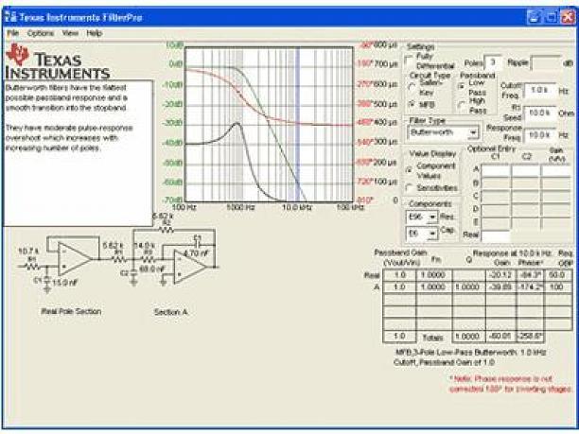579x434 pixels.
Task: Click the Poles input field
Action: (x=493, y=62)
